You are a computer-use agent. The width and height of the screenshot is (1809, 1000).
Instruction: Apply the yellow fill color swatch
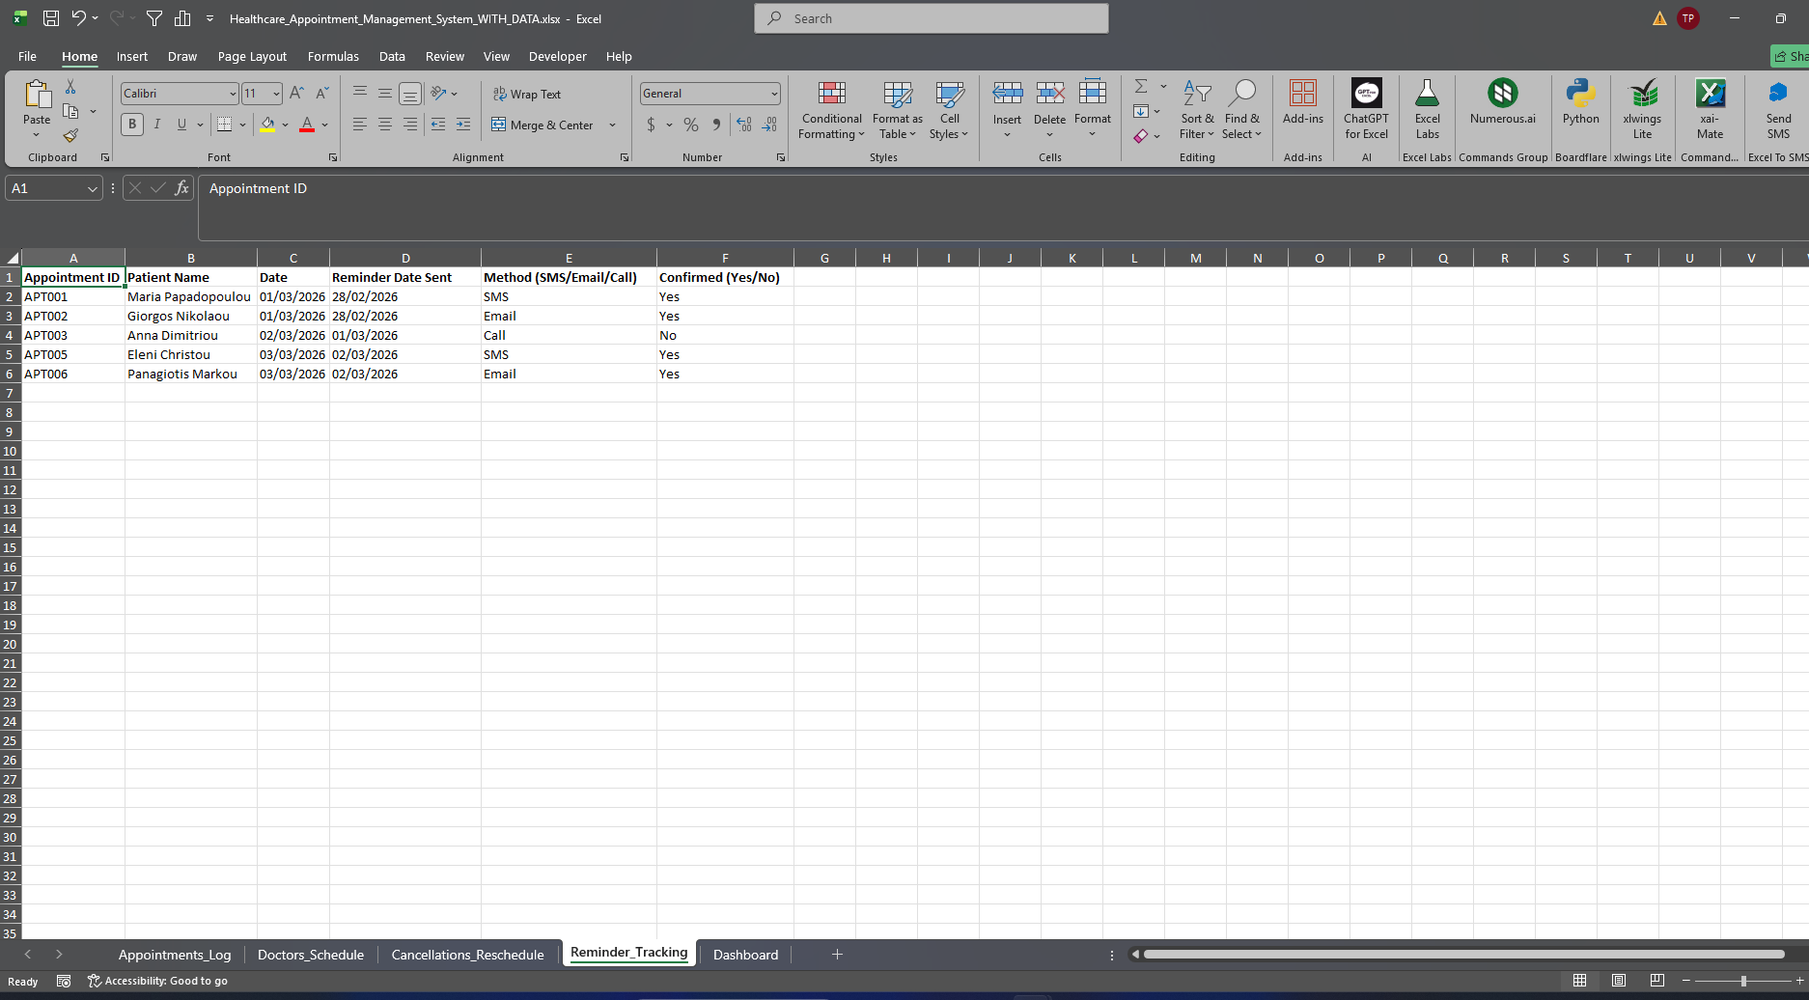pyautogui.click(x=267, y=125)
